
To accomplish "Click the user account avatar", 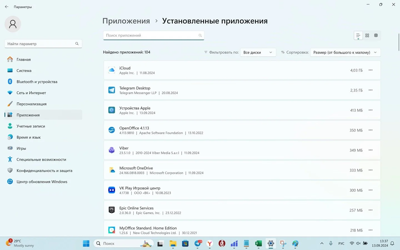I will pos(13,24).
